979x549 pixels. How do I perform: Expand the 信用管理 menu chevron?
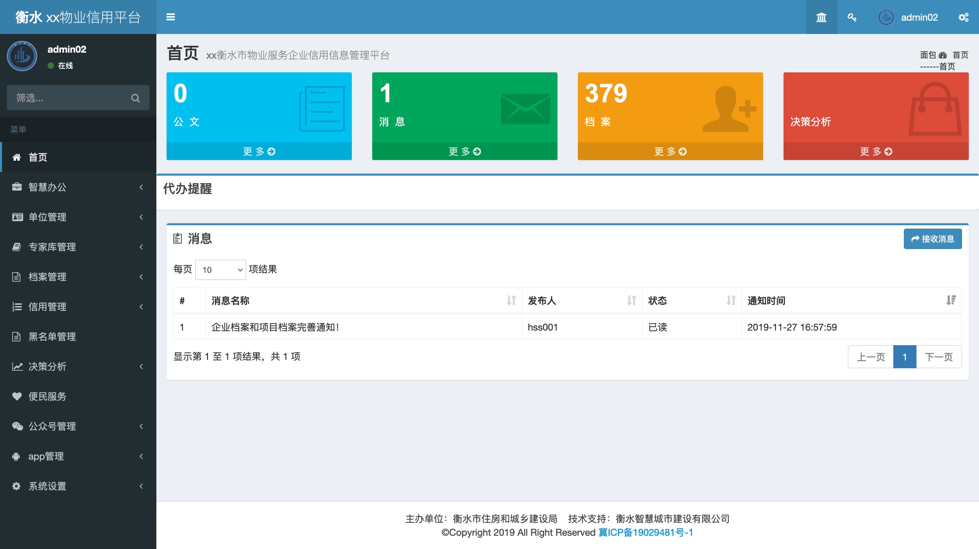(141, 306)
